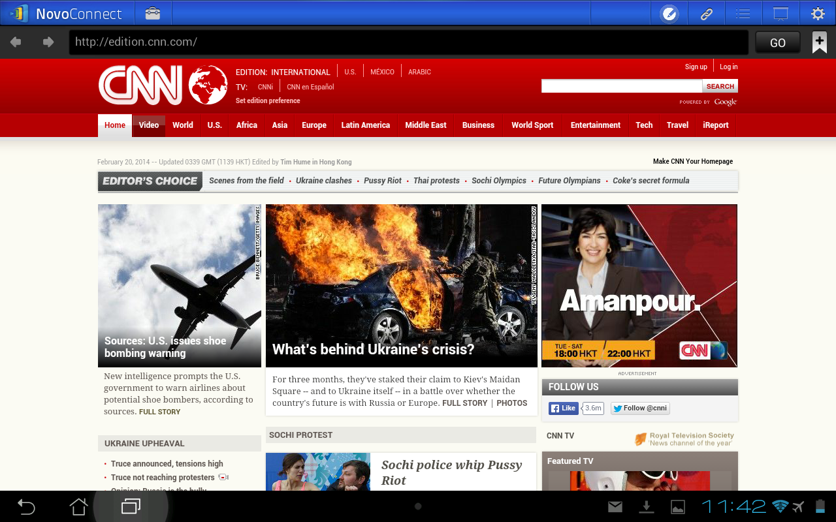Open the Entertainment section
The width and height of the screenshot is (836, 522).
(x=596, y=125)
